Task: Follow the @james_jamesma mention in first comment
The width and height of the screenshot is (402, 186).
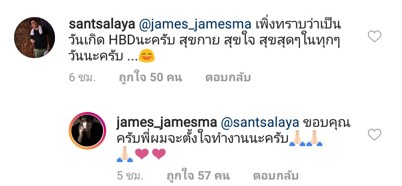Action: coord(195,25)
